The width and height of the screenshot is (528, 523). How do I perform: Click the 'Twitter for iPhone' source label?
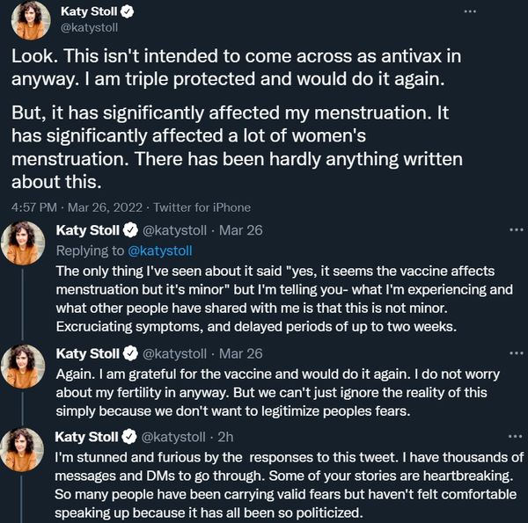pos(202,207)
